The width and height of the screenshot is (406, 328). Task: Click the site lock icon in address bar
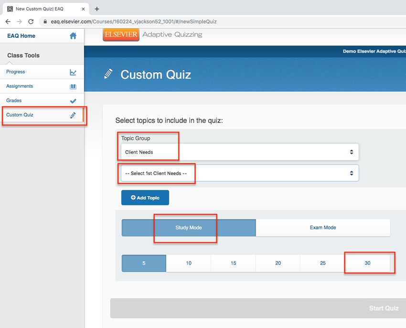[45, 22]
